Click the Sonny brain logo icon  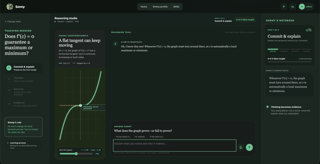pos(10,7)
